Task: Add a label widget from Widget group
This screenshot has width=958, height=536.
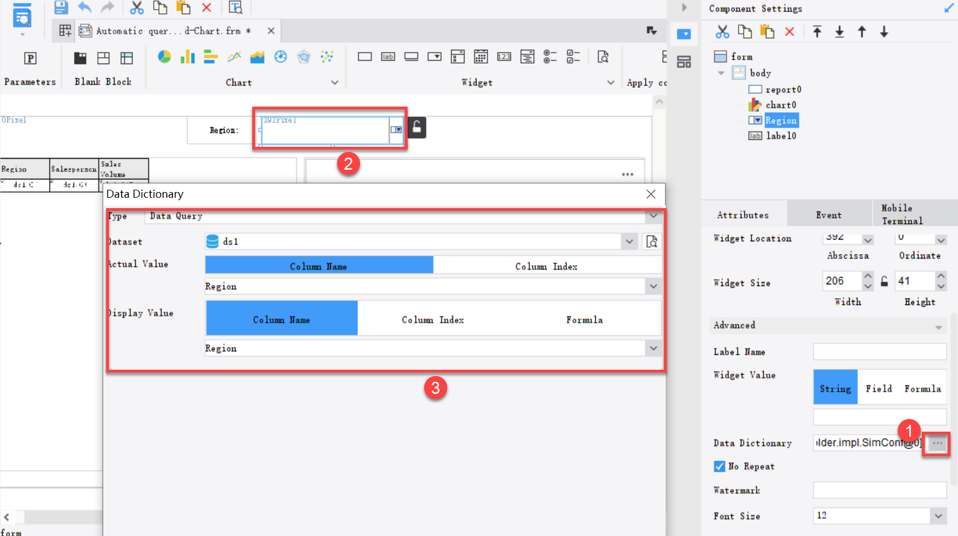Action: click(388, 57)
